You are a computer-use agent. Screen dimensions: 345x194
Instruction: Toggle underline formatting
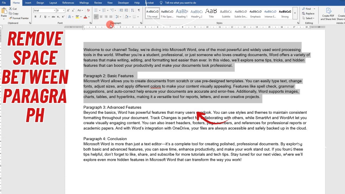click(45, 17)
